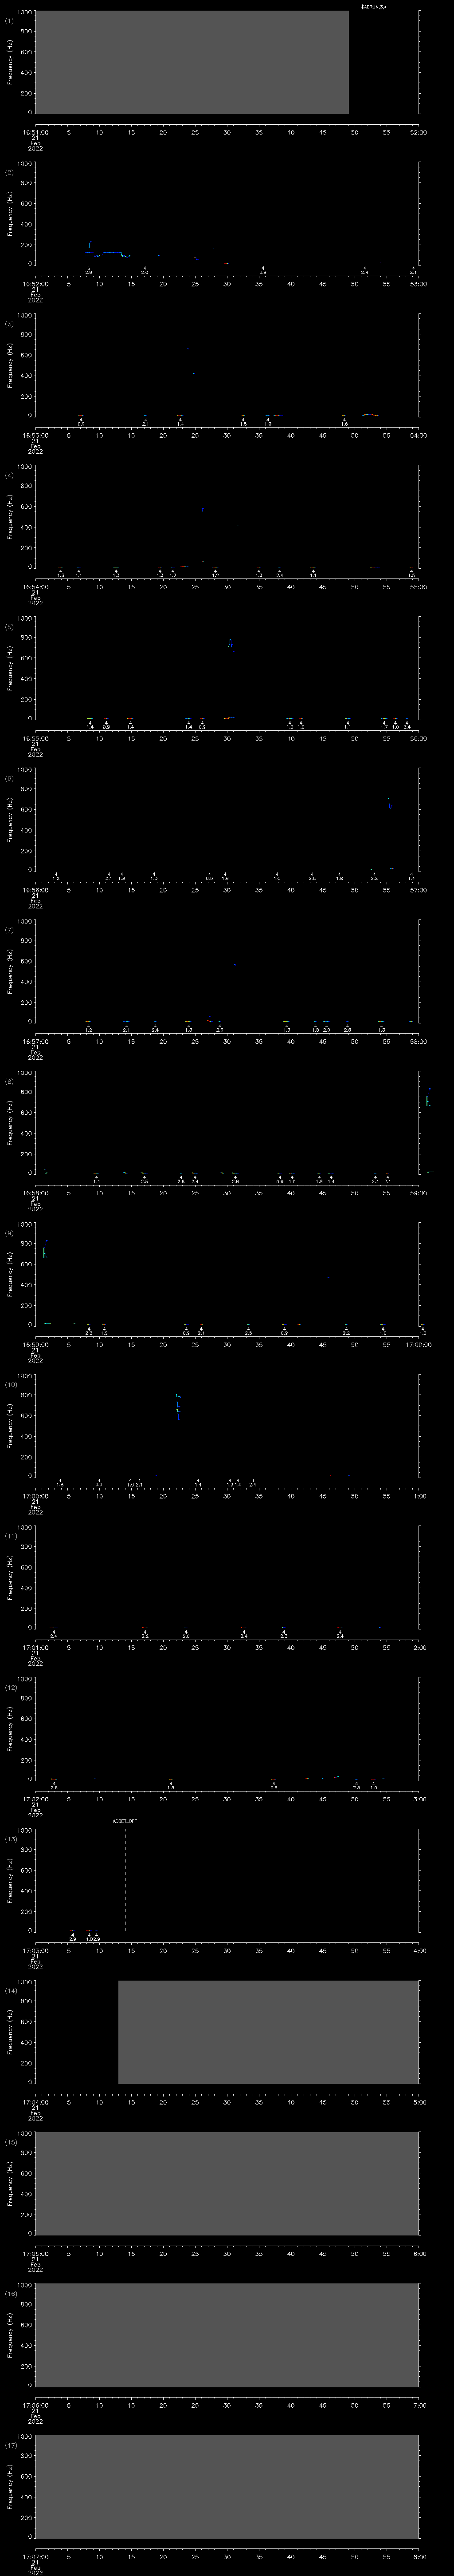Click the 16:55:00 start time label

pos(35,738)
